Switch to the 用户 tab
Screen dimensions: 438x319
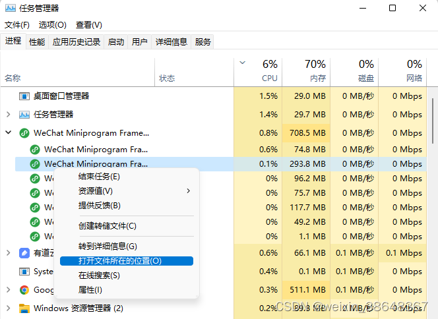139,42
